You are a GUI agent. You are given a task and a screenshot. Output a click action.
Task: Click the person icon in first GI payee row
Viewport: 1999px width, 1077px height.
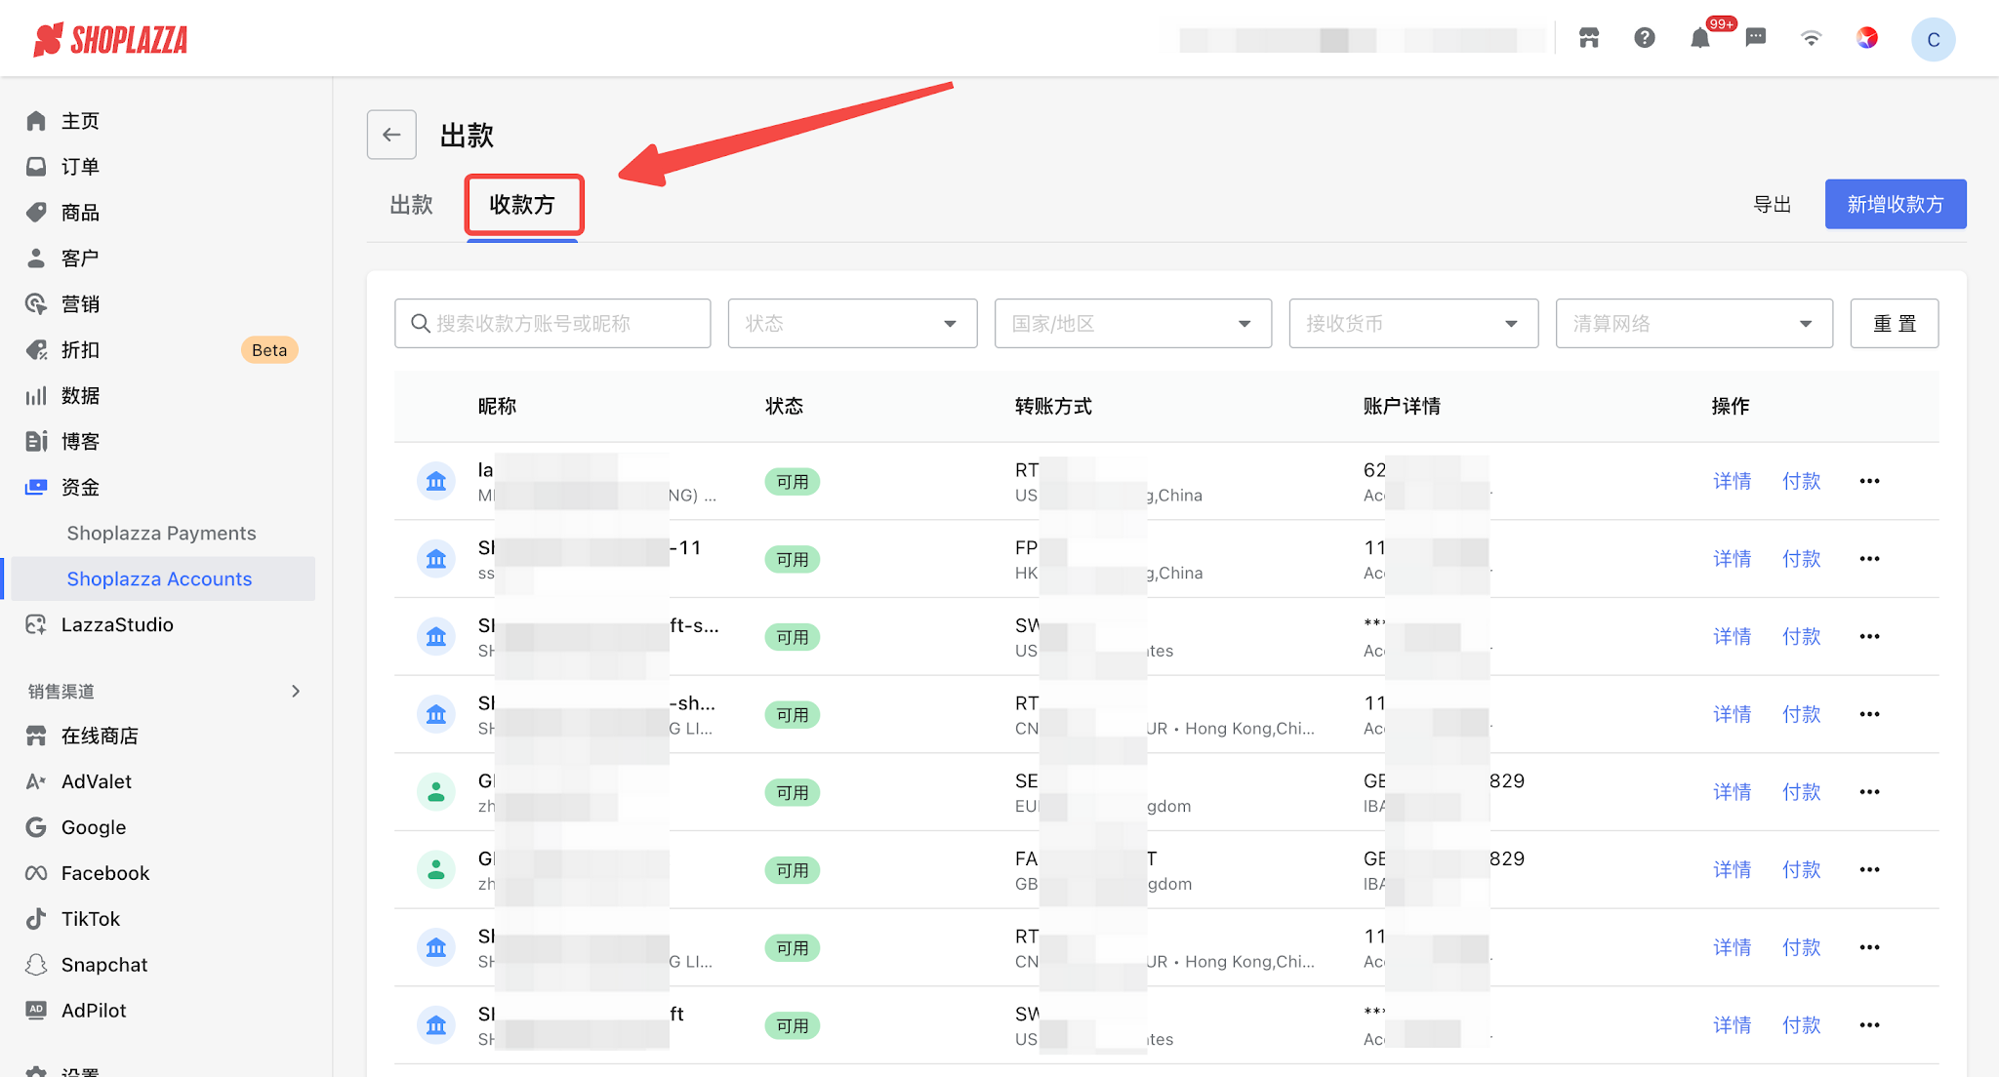pyautogui.click(x=436, y=792)
